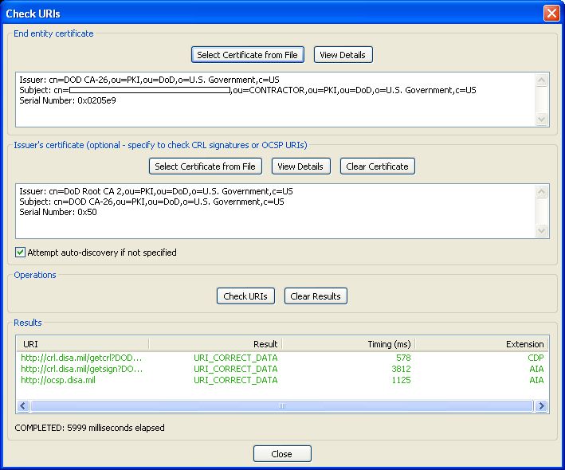The width and height of the screenshot is (565, 470).
Task: Open View Details for end entity certificate
Action: tap(343, 55)
